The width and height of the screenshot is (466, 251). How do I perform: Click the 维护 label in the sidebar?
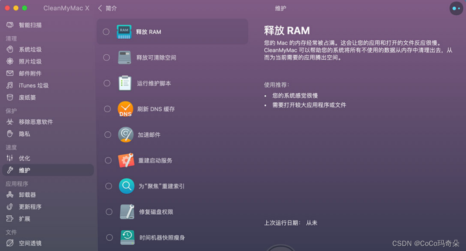click(24, 170)
